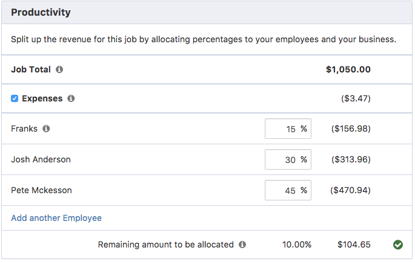
Task: Click the Add another Employee link
Action: click(x=56, y=218)
